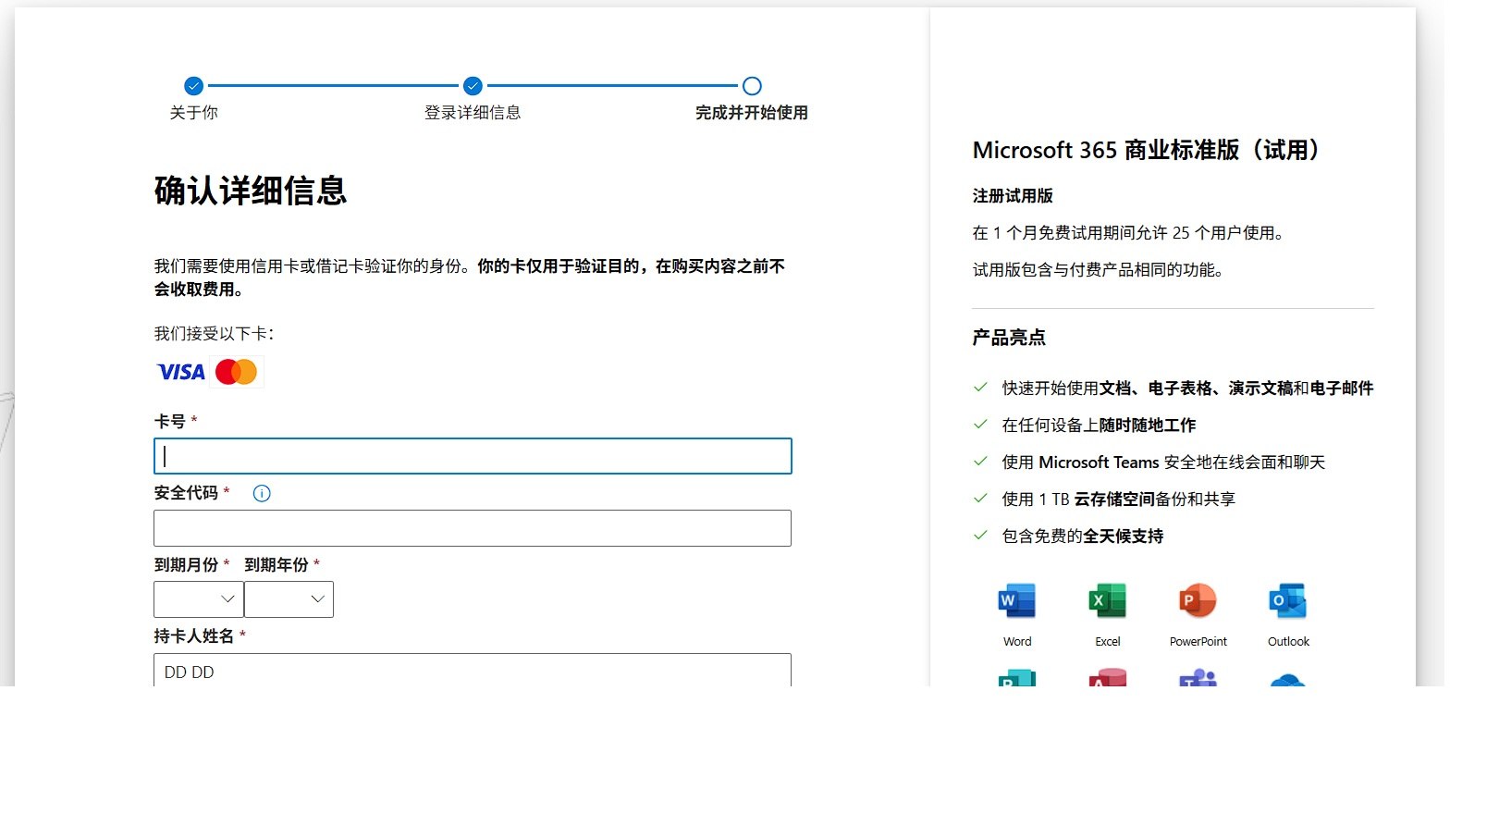Click the '注册试用版' subheading
Image resolution: width=1499 pixels, height=814 pixels.
tap(1013, 196)
